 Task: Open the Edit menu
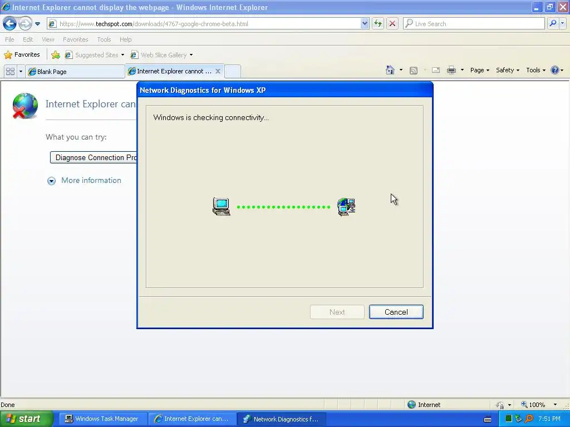click(x=28, y=39)
